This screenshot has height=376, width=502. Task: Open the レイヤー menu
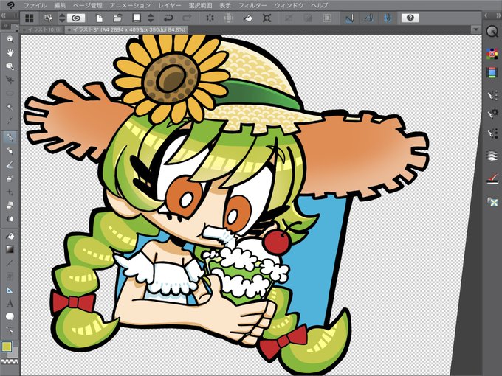pos(169,5)
